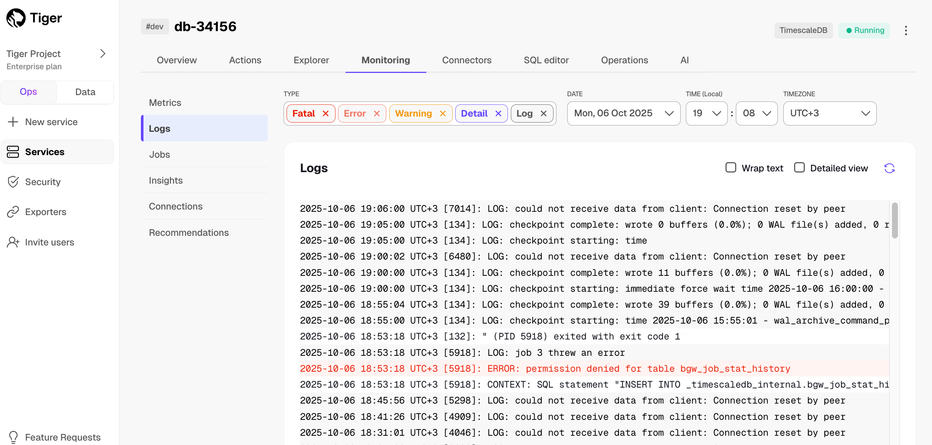Enable the Wrap text checkbox
The height and width of the screenshot is (445, 932).
click(x=731, y=168)
